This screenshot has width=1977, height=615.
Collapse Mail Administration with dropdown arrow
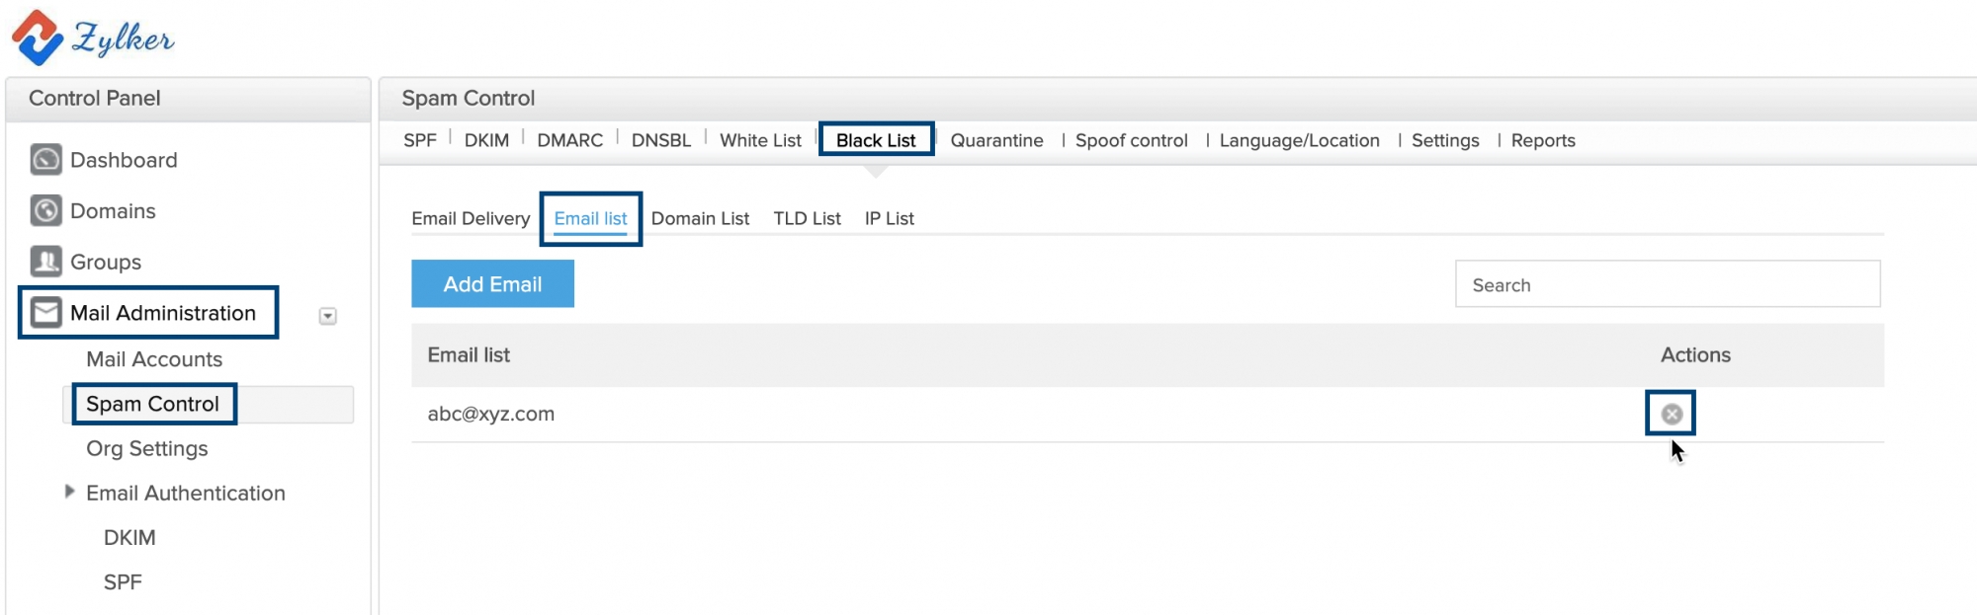[328, 316]
